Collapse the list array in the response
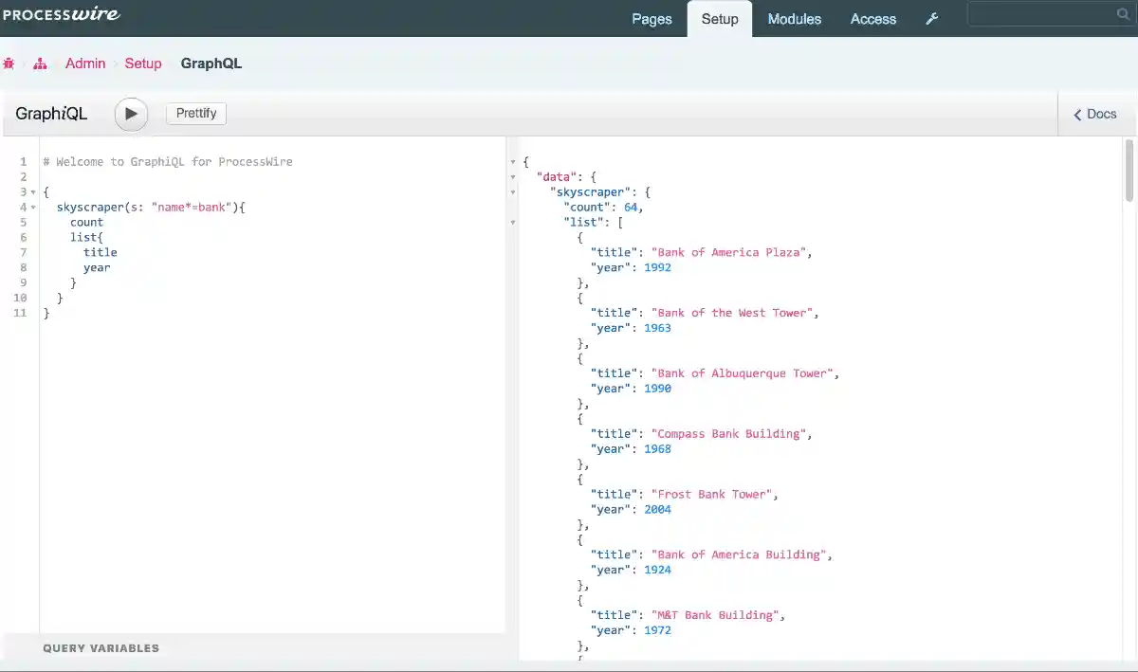1138x672 pixels. 512,222
